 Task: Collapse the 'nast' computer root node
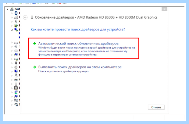(x=8, y=9)
